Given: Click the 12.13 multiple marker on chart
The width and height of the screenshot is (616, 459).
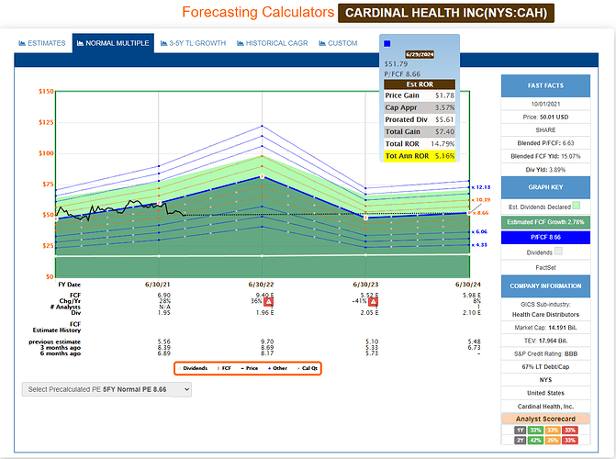Looking at the screenshot, I should pyautogui.click(x=480, y=187).
